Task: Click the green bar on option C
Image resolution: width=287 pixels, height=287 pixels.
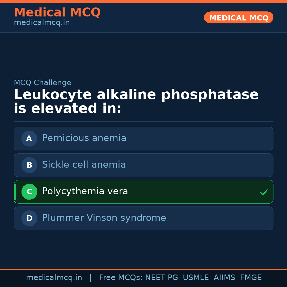Action: [x=15, y=192]
